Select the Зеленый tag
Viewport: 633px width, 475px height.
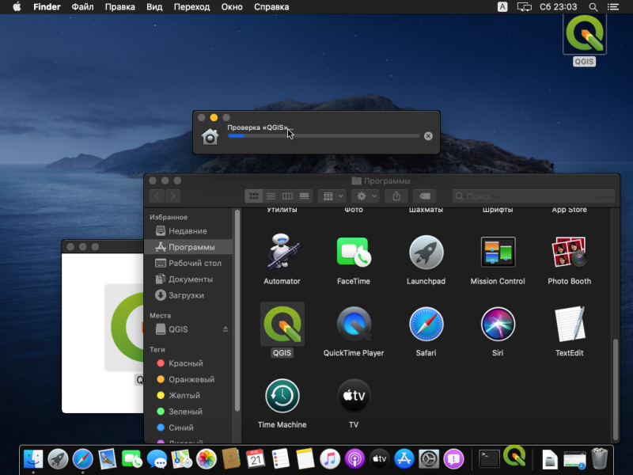pos(188,412)
